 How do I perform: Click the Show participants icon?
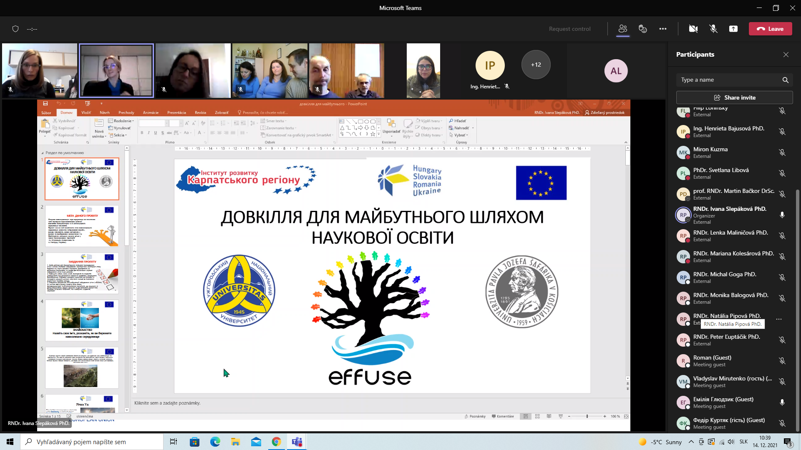(622, 29)
